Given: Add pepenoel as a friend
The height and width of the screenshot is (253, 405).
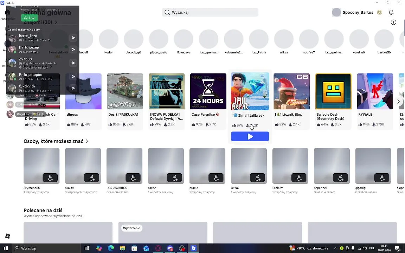Looking at the screenshot, I should coord(340,177).
